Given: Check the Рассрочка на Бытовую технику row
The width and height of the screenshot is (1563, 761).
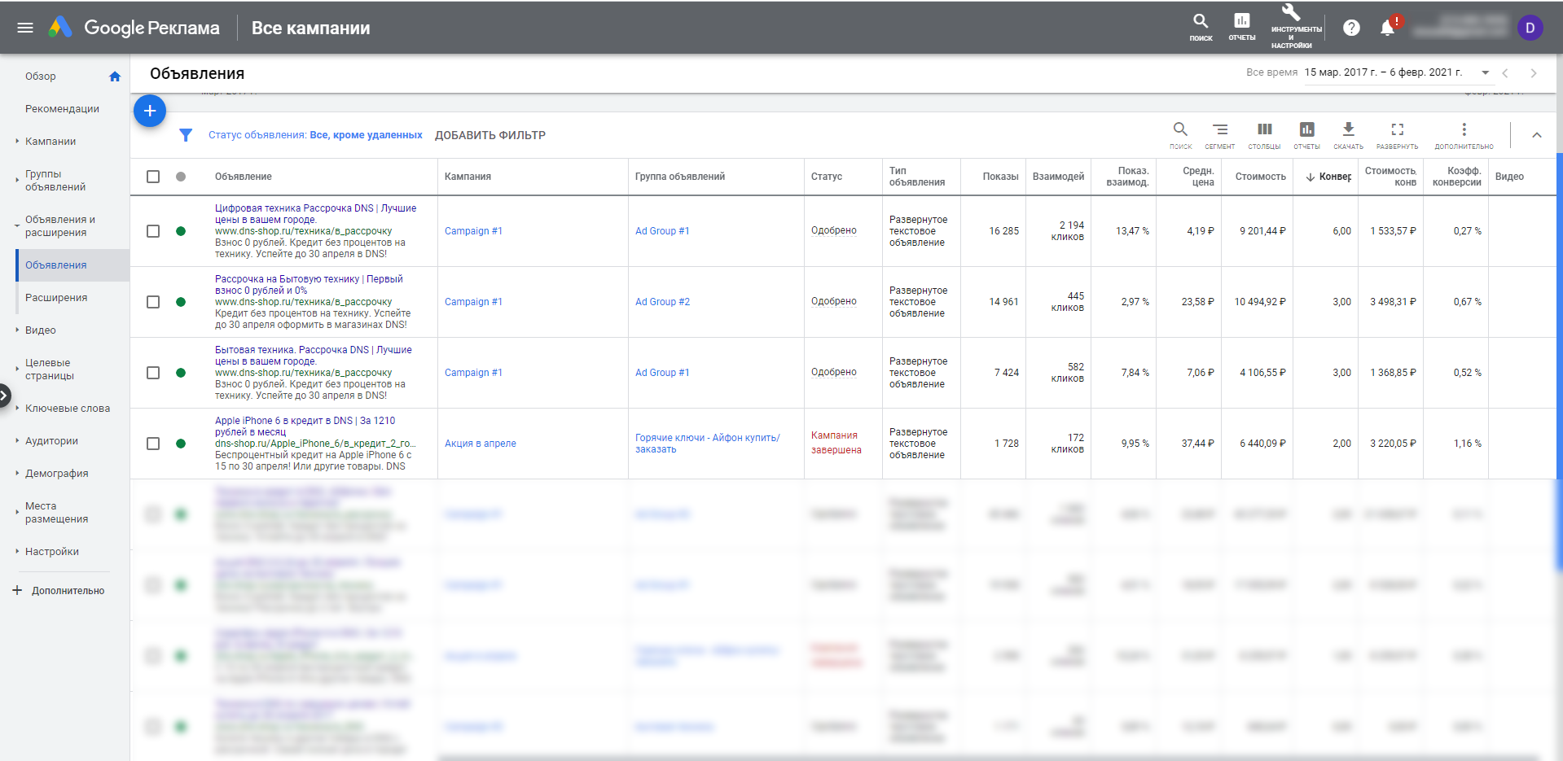Looking at the screenshot, I should coord(153,302).
